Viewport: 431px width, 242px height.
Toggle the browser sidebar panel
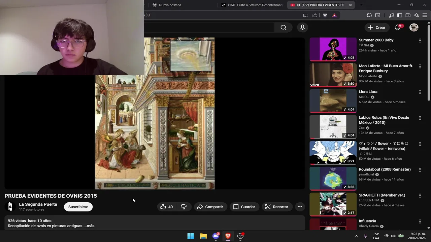400,15
